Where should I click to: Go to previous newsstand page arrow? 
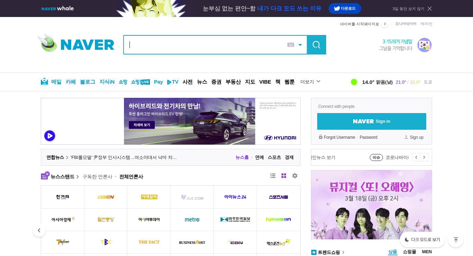[39, 230]
